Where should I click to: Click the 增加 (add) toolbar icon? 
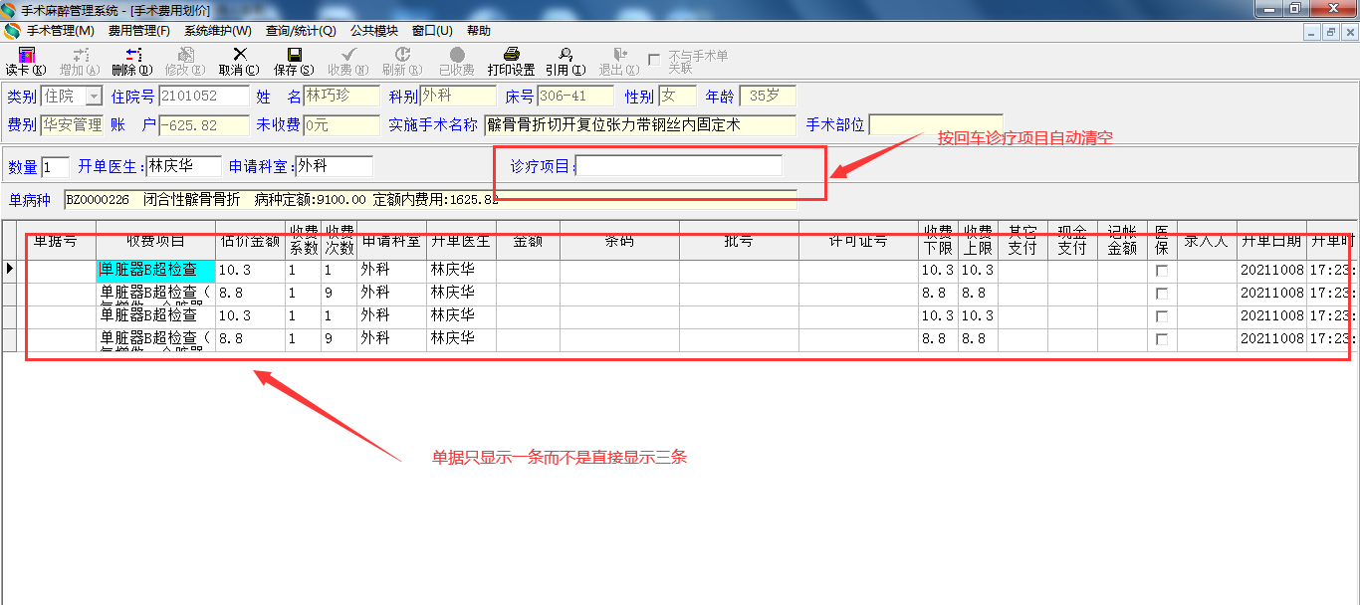(81, 55)
